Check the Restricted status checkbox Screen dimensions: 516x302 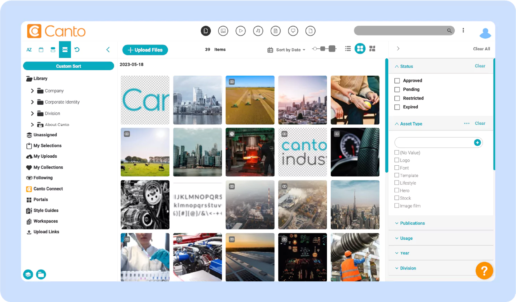click(397, 98)
